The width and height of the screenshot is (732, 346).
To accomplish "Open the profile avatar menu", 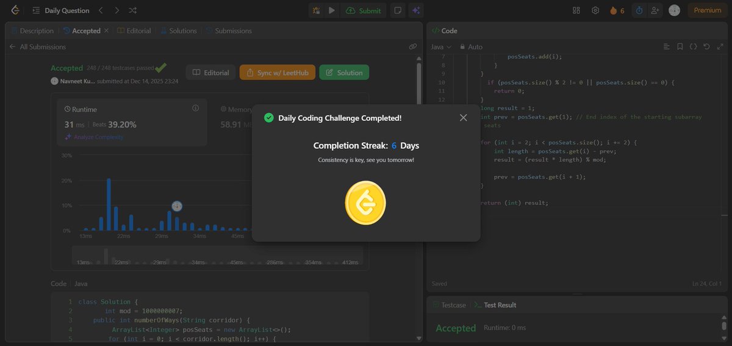I will pos(674,10).
